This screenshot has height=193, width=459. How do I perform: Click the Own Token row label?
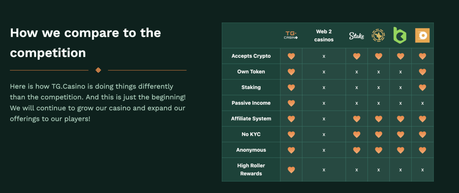pyautogui.click(x=251, y=72)
